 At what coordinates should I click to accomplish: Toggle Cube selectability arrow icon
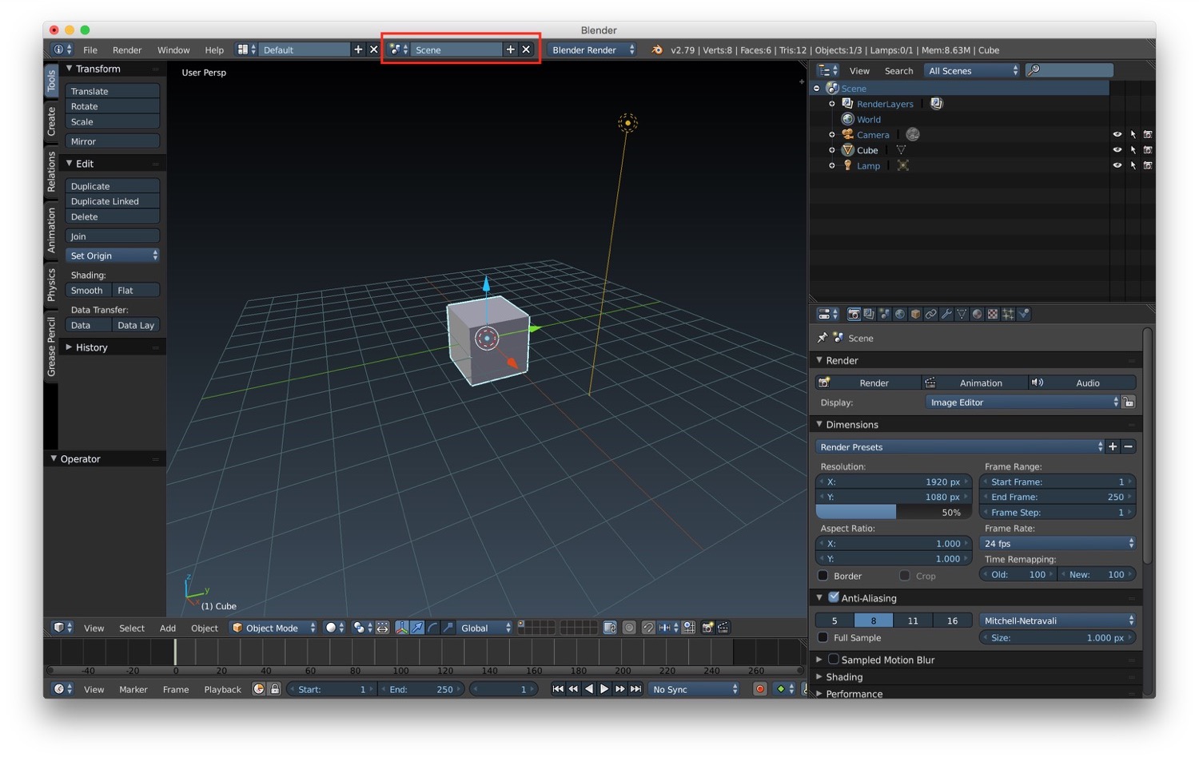coord(1133,150)
